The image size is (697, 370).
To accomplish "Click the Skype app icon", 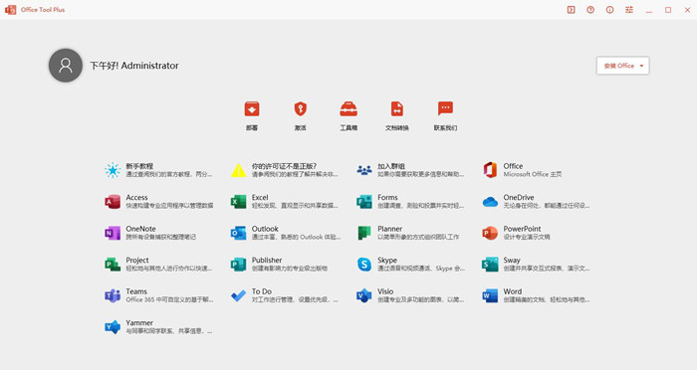I will click(364, 265).
